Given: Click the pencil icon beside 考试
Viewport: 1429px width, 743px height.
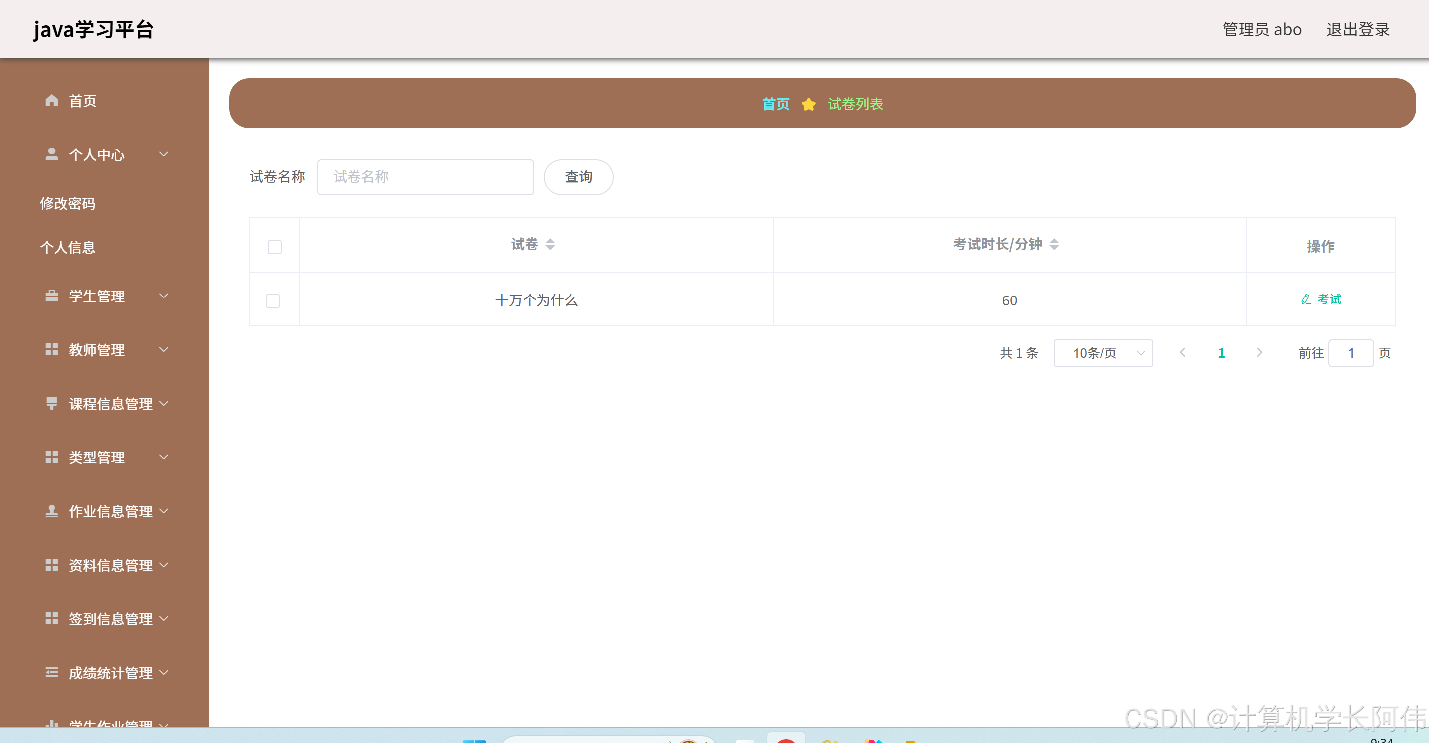Looking at the screenshot, I should click(1306, 299).
